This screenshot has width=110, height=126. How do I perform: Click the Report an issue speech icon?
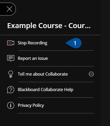(11, 58)
